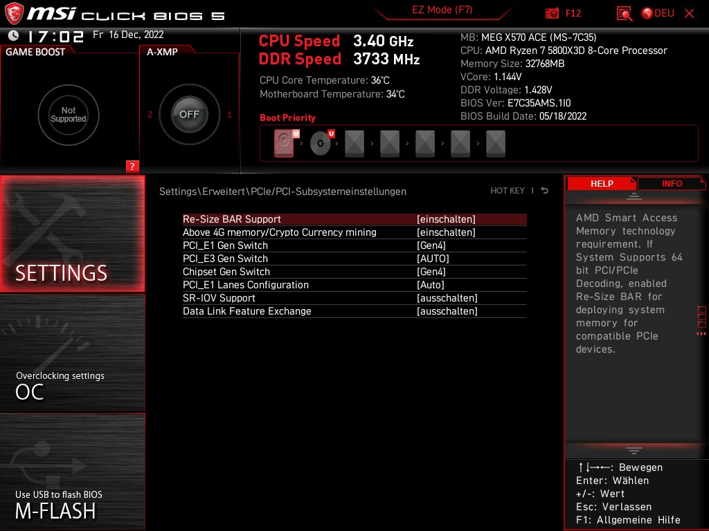
Task: Select the Data Link Feature Exchange label
Action: (247, 311)
